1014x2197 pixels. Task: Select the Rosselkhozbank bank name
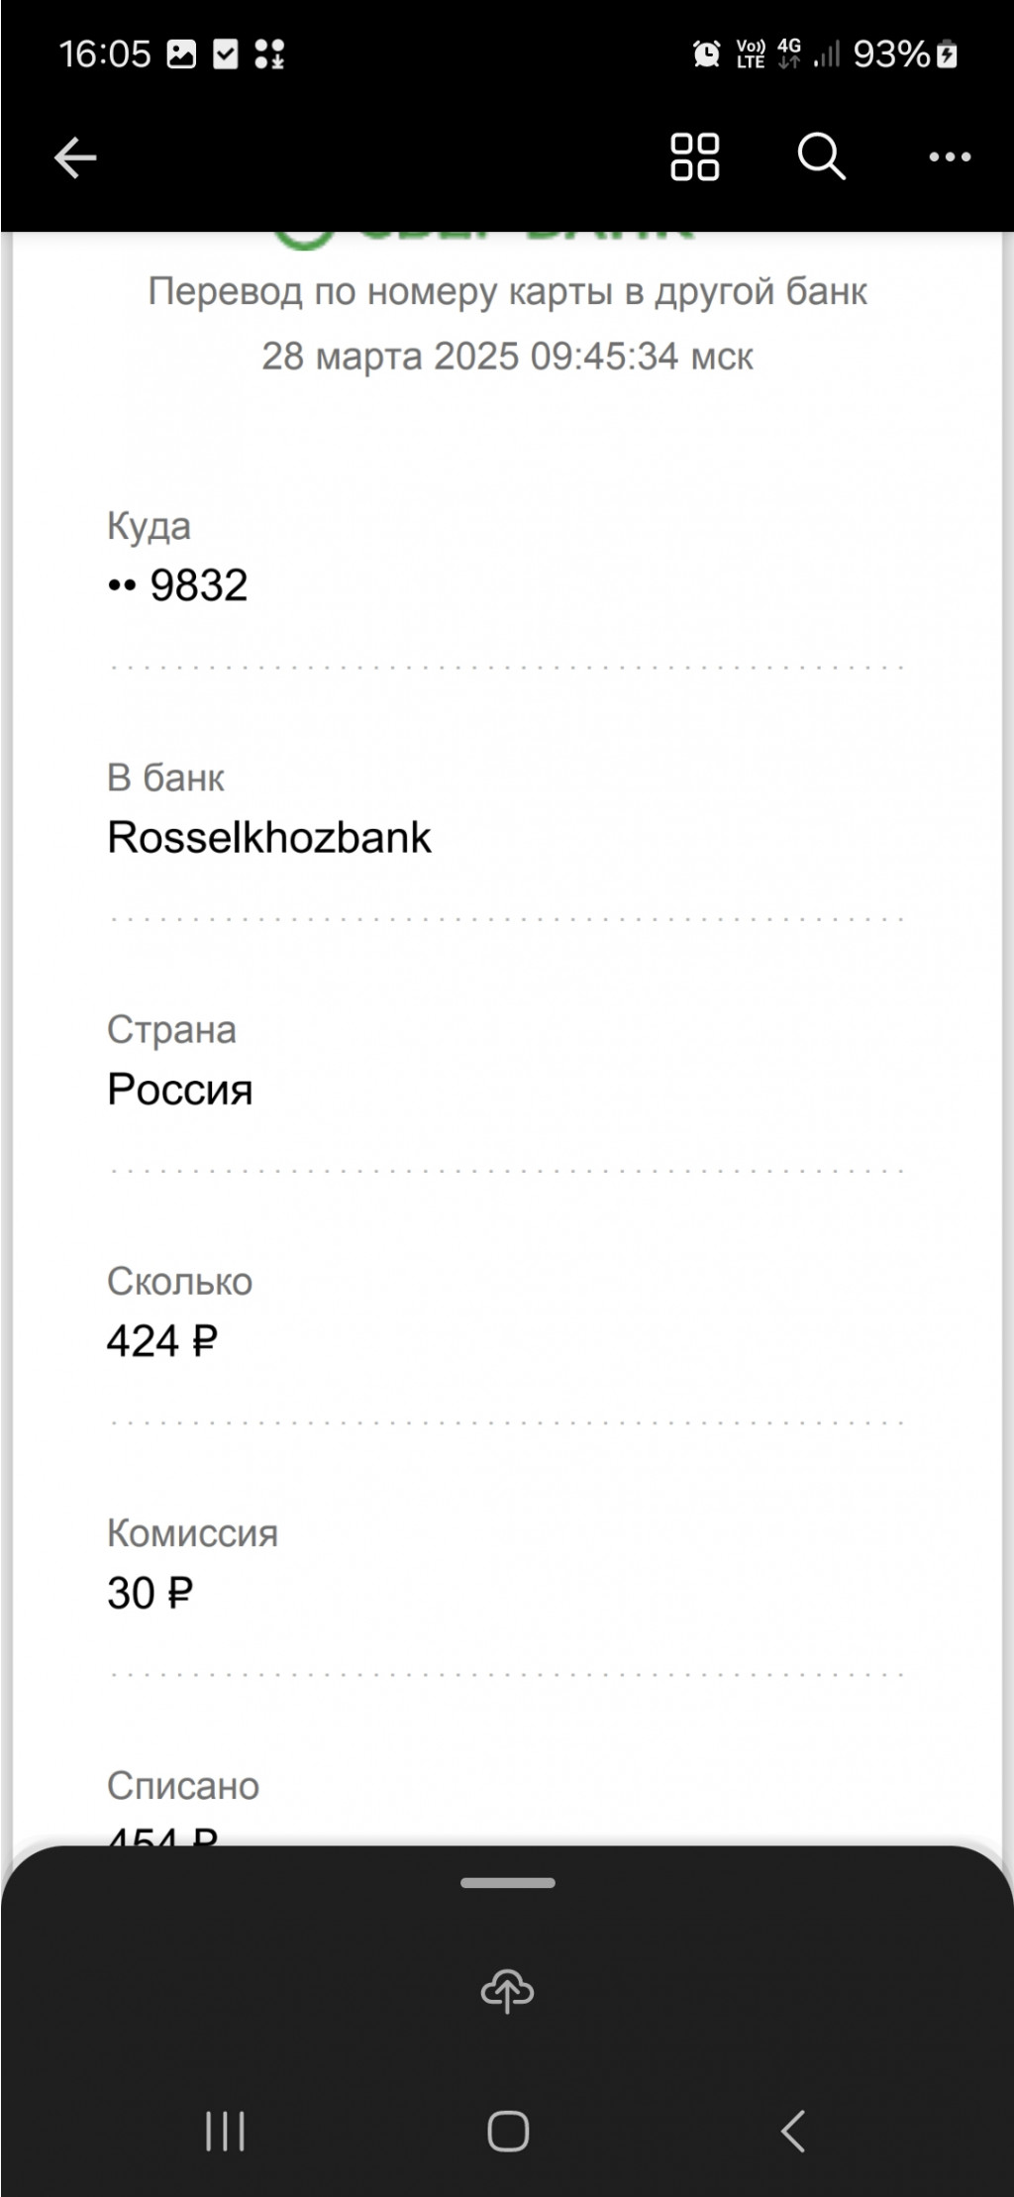(x=268, y=837)
